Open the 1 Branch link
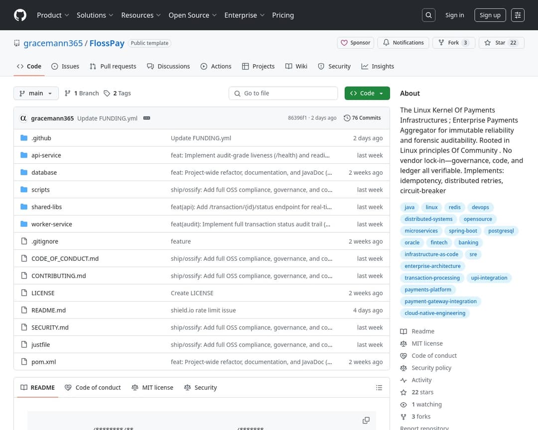The width and height of the screenshot is (538, 430). coord(82,93)
